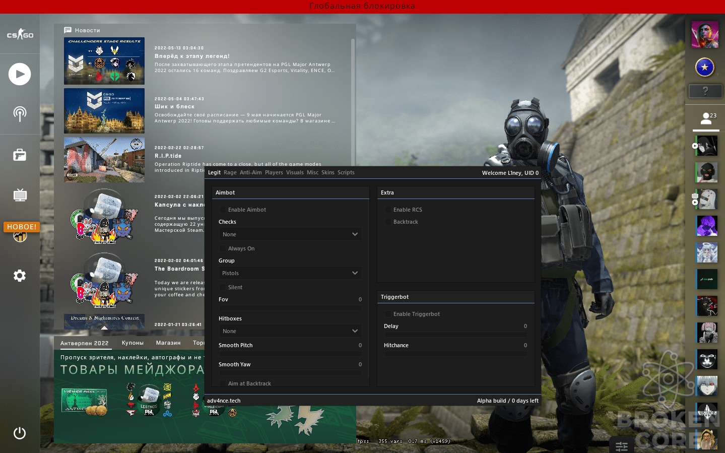Click the Viewer Pass store item
The height and width of the screenshot is (453, 725).
point(84,402)
